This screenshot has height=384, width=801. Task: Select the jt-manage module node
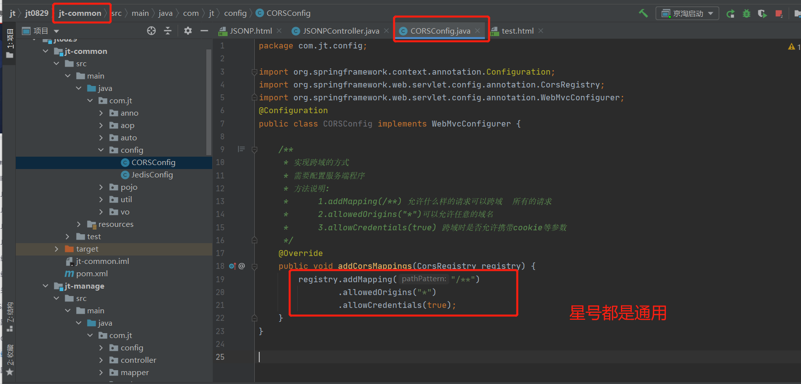[79, 286]
